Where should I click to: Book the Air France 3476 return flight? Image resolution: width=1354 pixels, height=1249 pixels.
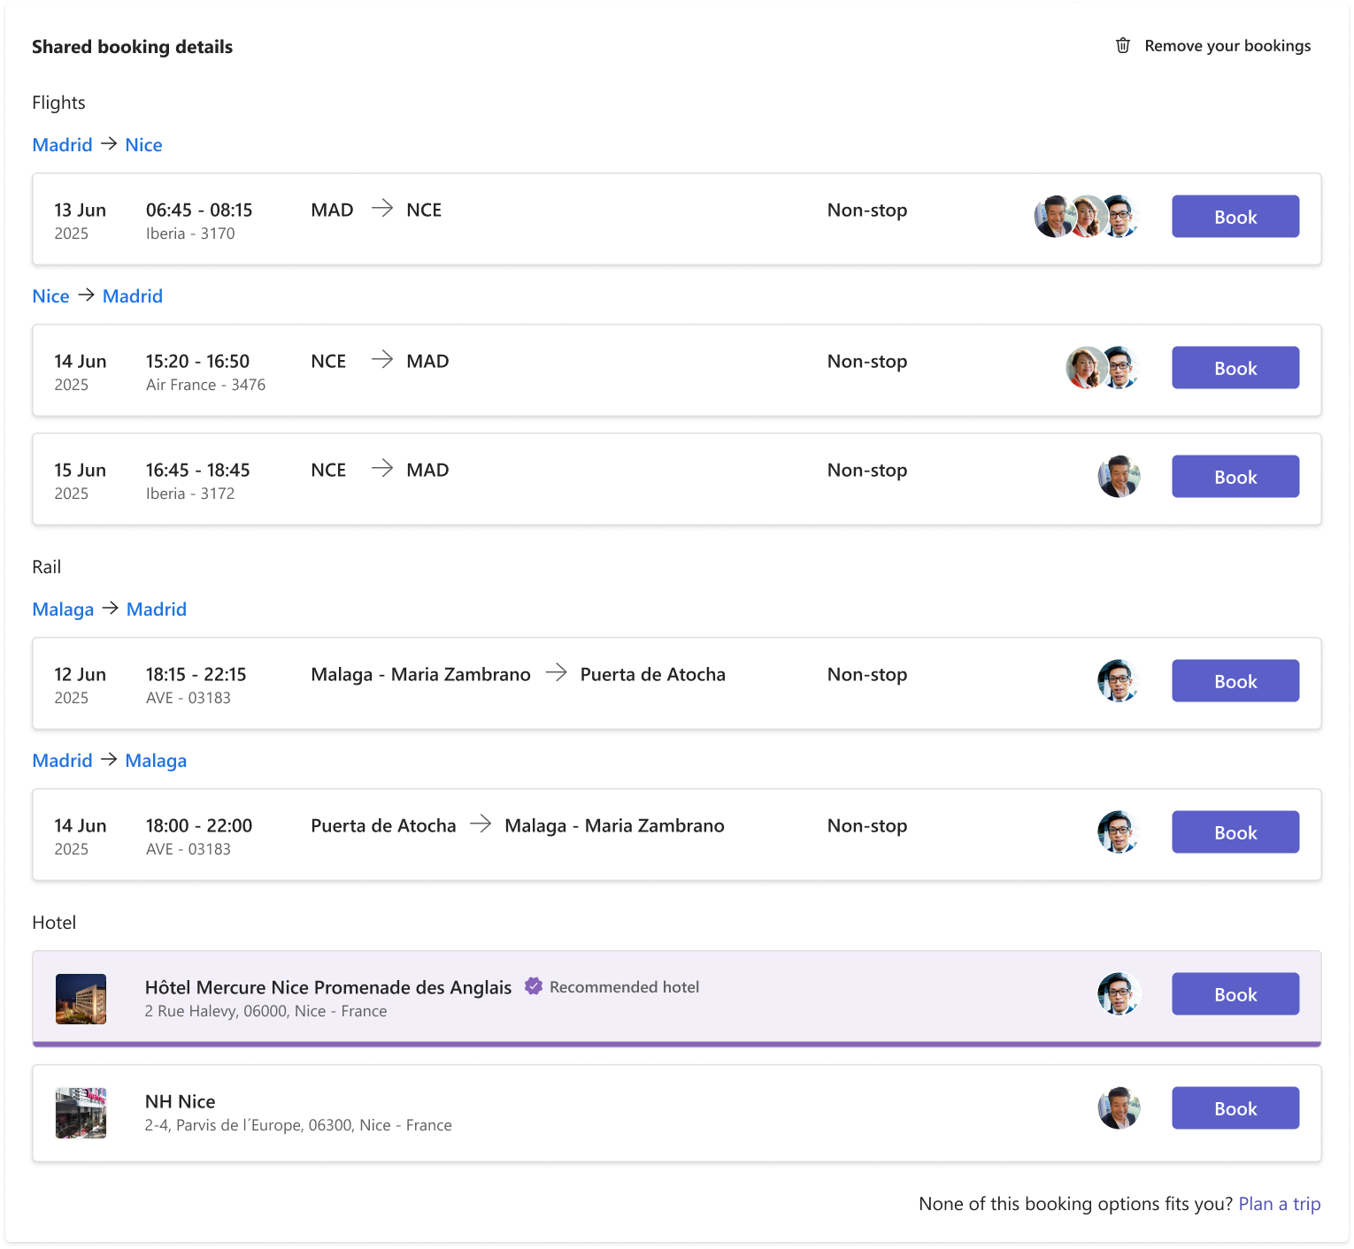point(1235,368)
